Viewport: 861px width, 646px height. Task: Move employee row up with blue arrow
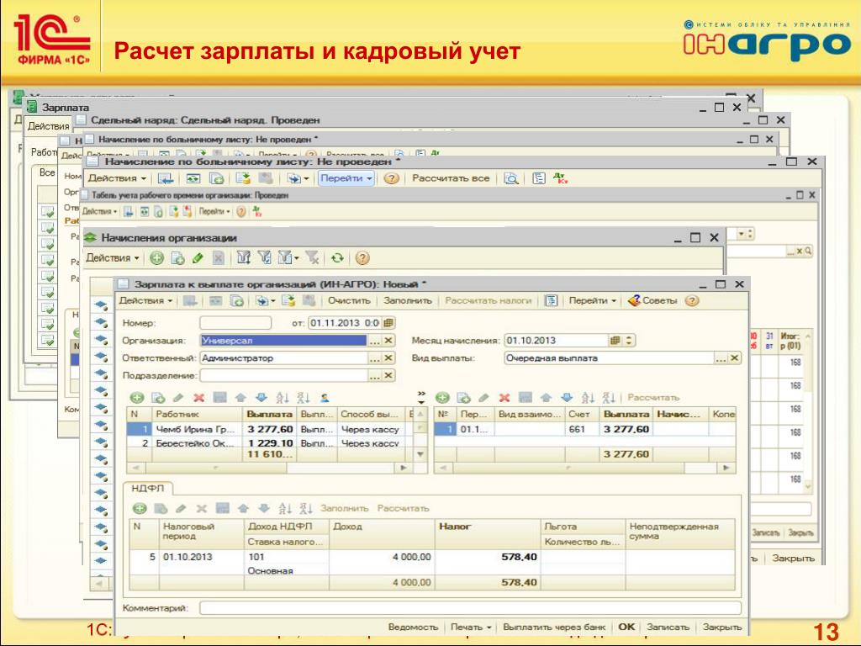(240, 398)
